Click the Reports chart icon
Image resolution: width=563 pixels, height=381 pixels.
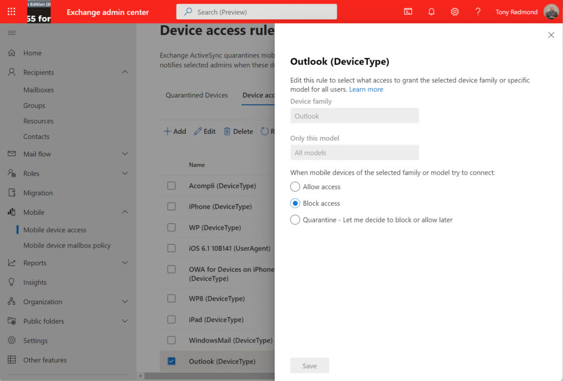coord(12,263)
